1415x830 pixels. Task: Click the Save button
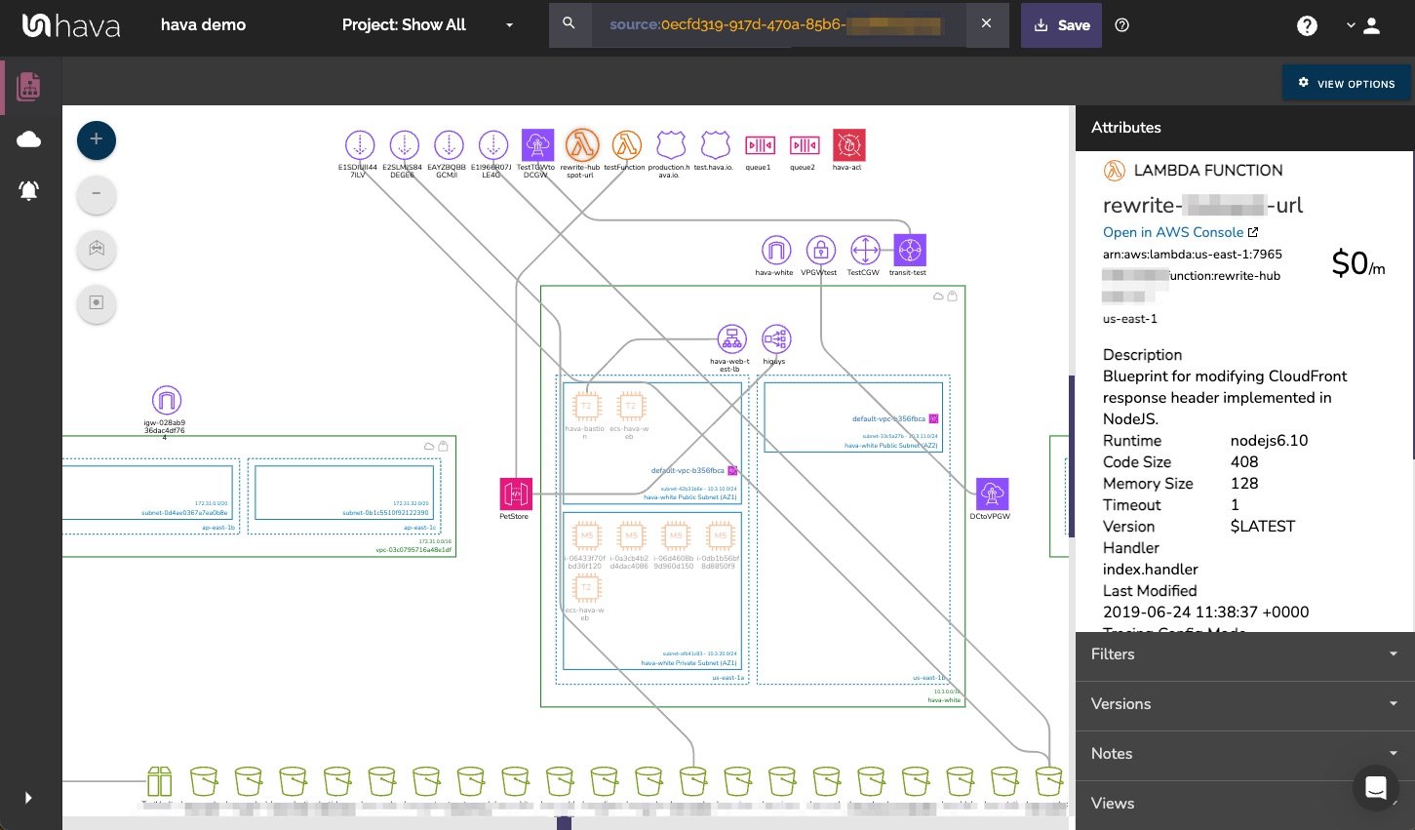pos(1061,25)
